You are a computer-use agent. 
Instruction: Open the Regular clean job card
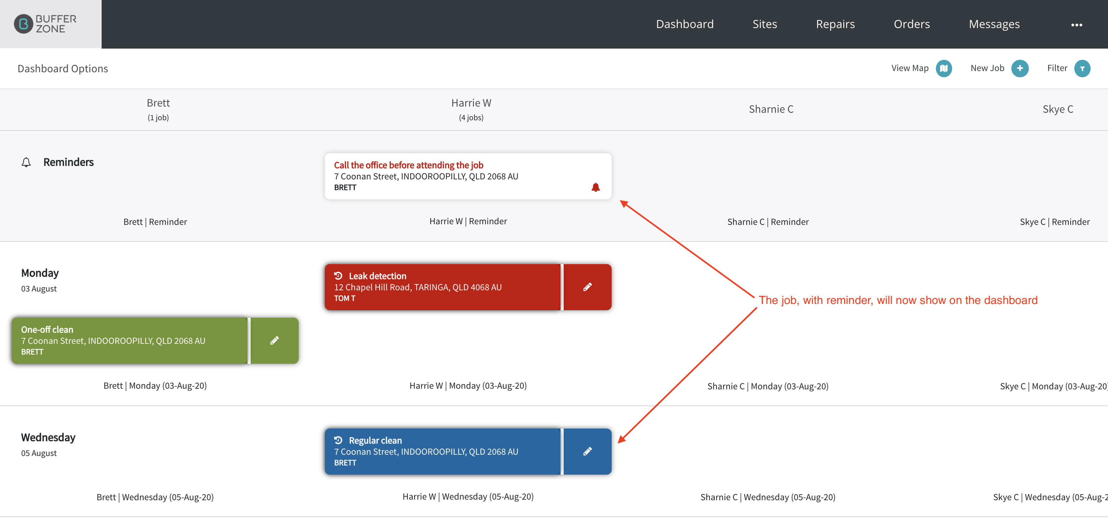[443, 452]
